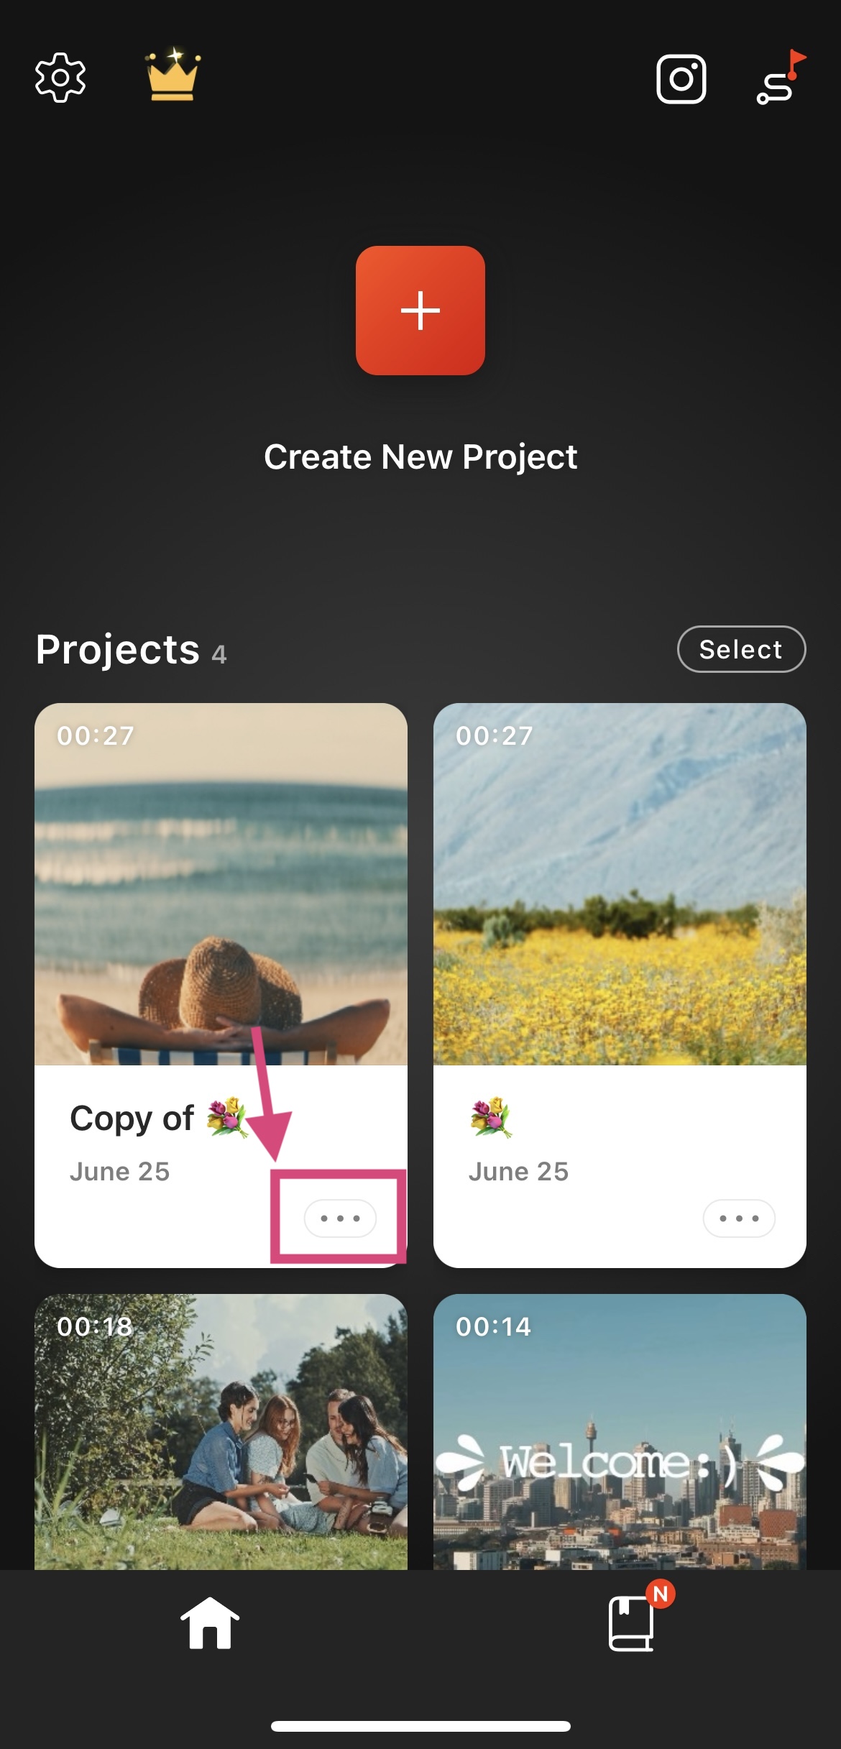Tap the home indicator bar
This screenshot has height=1749, width=841.
coord(420,1726)
